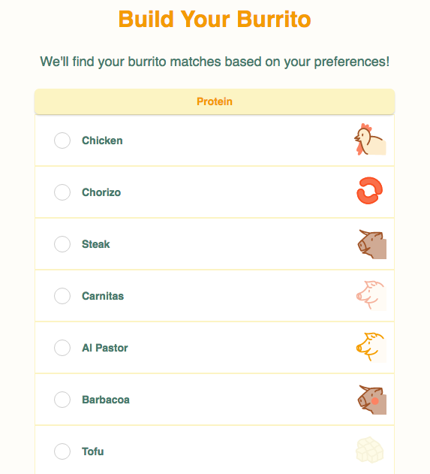The height and width of the screenshot is (474, 430).
Task: Click the red chorizo sausage icon
Action: coord(370,191)
